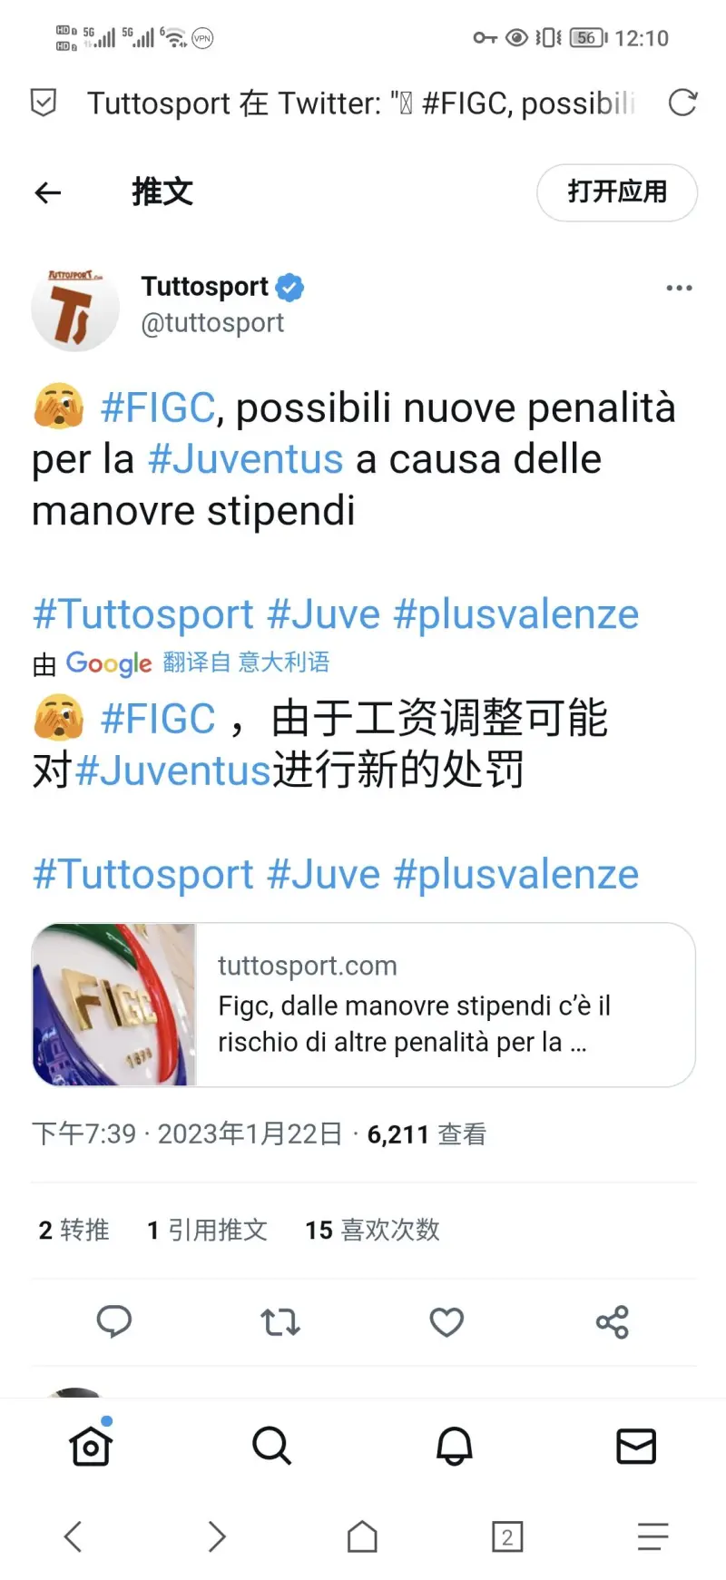The height and width of the screenshot is (1580, 726).
Task: Tap the back arrow beside 推文
Action: pyautogui.click(x=48, y=191)
